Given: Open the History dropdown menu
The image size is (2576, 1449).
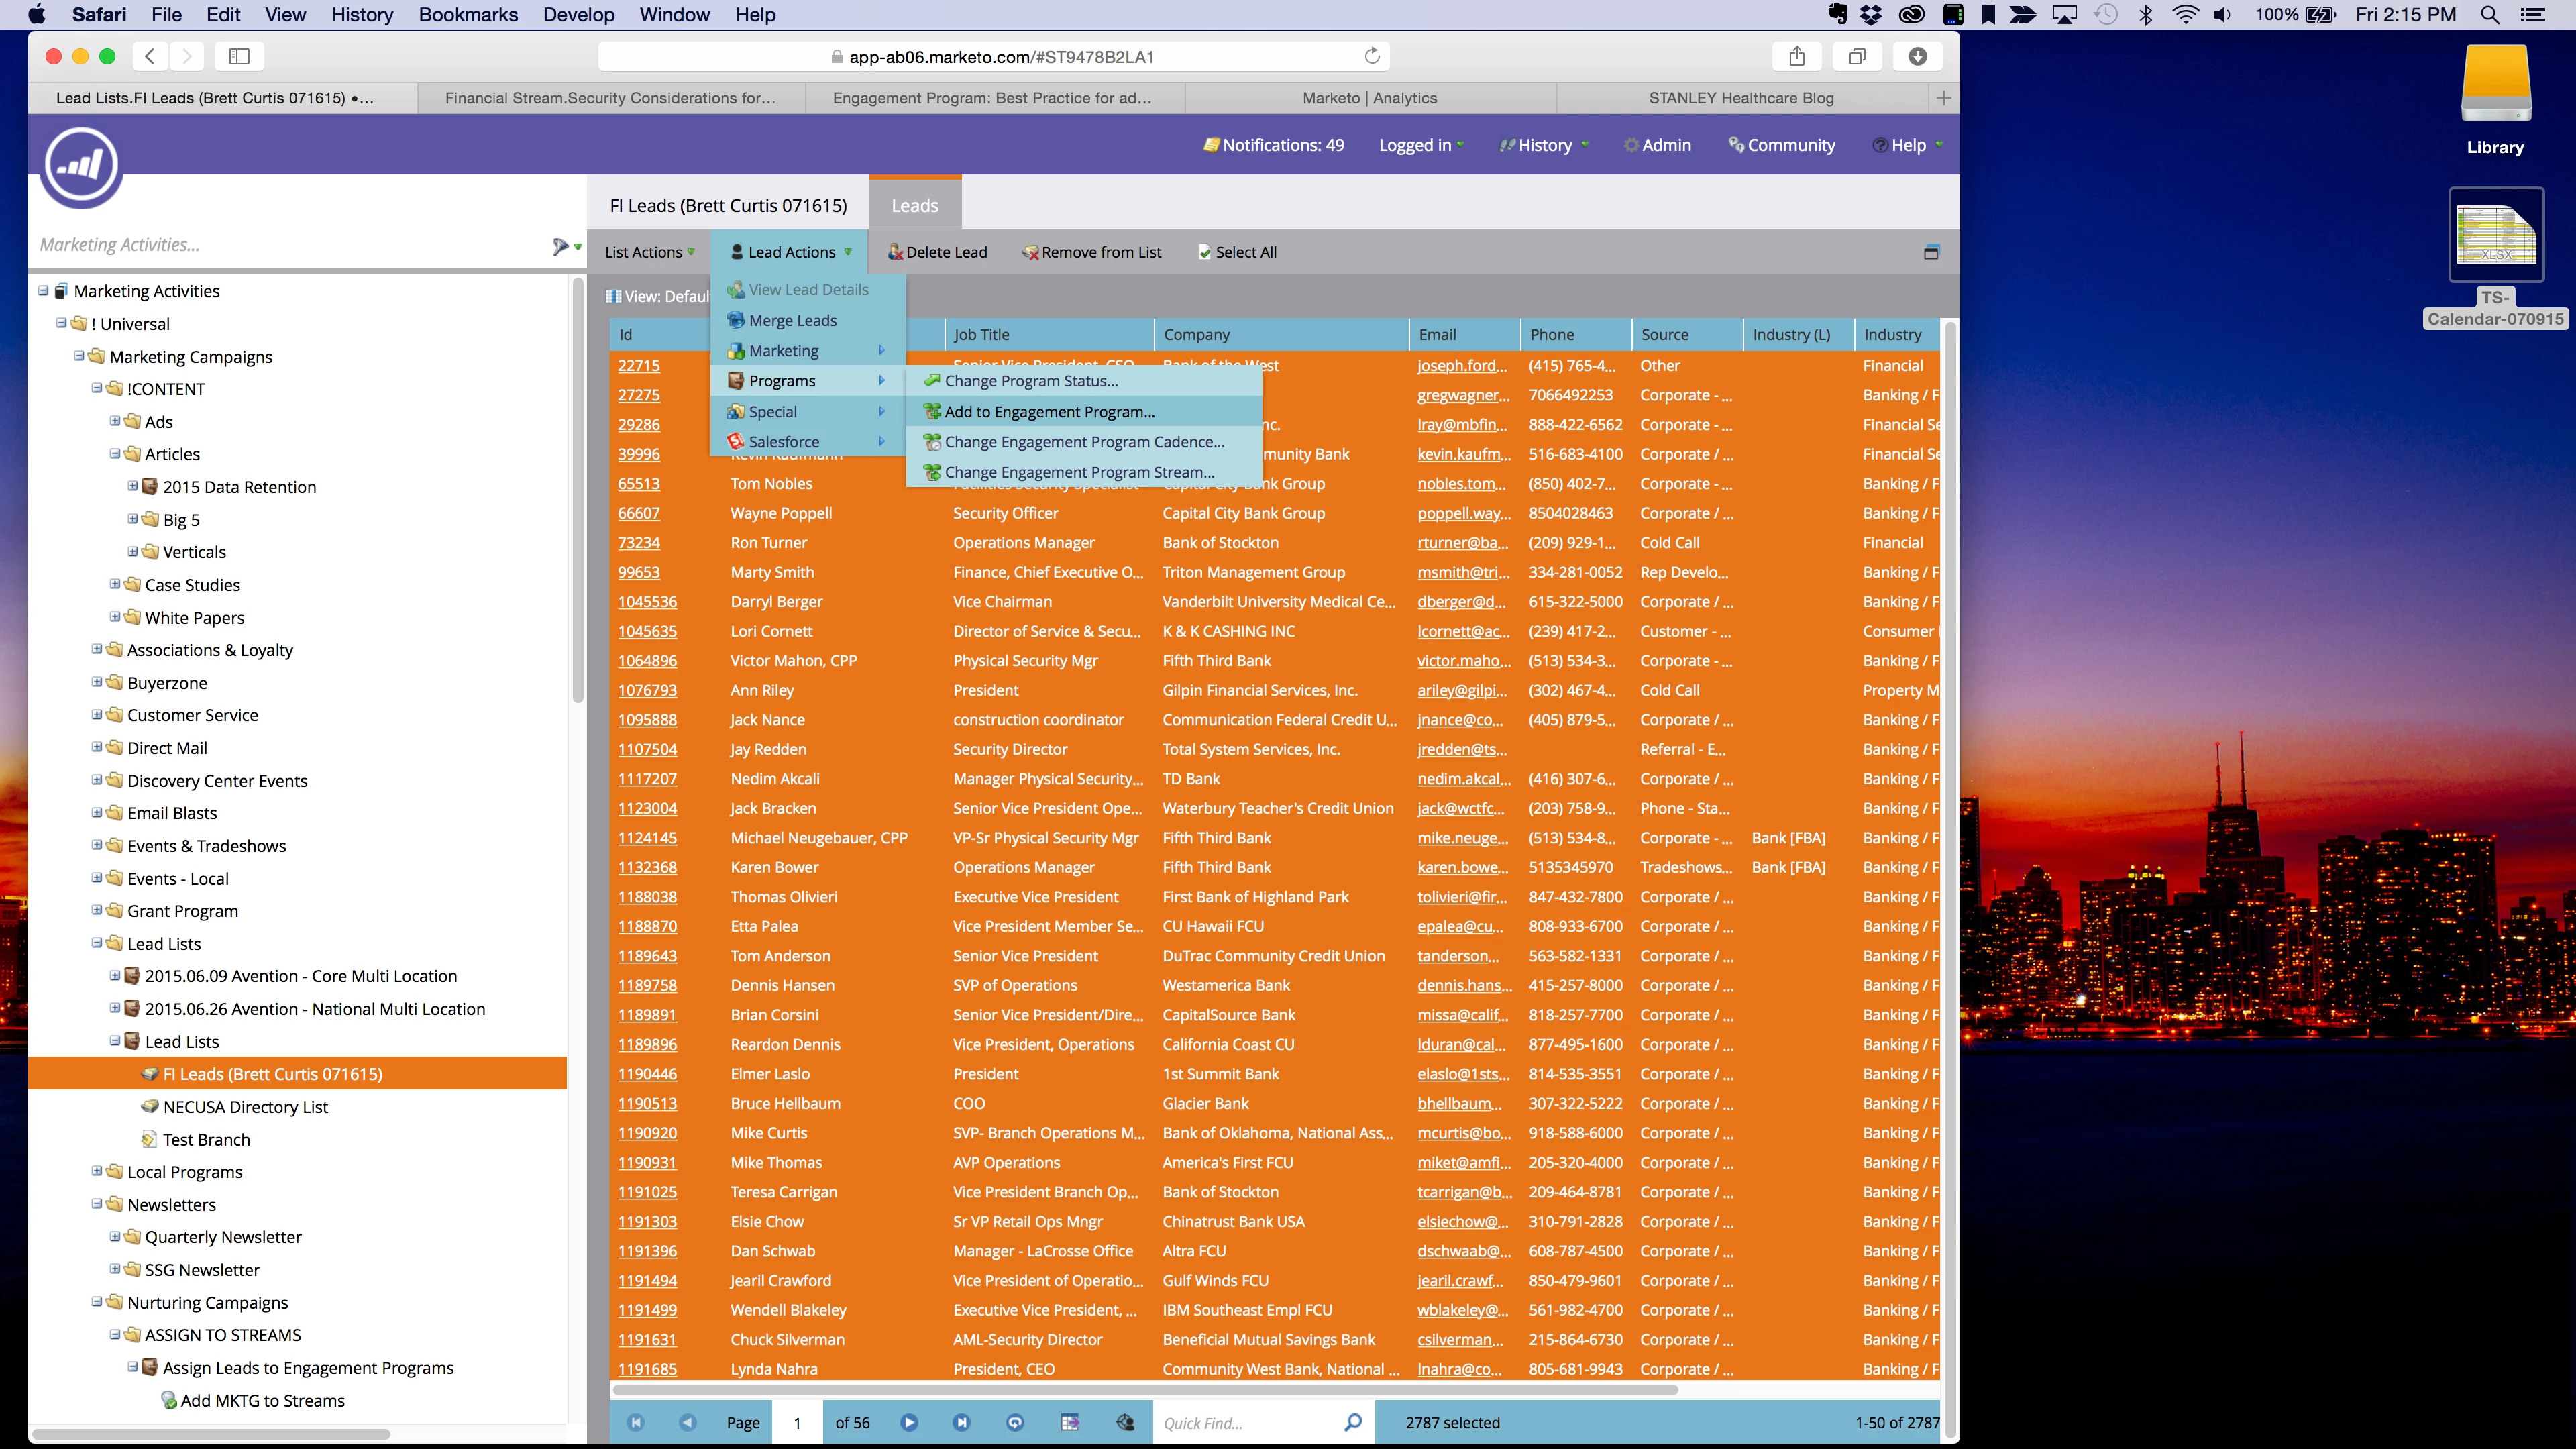Looking at the screenshot, I should click(1544, 145).
